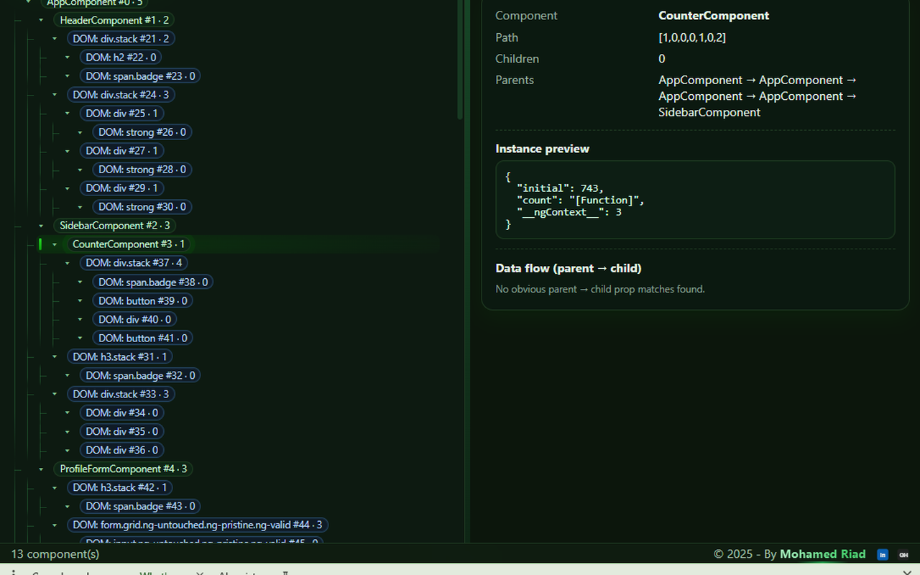
Task: Select DOM: span.badge #32 node
Action: 140,375
